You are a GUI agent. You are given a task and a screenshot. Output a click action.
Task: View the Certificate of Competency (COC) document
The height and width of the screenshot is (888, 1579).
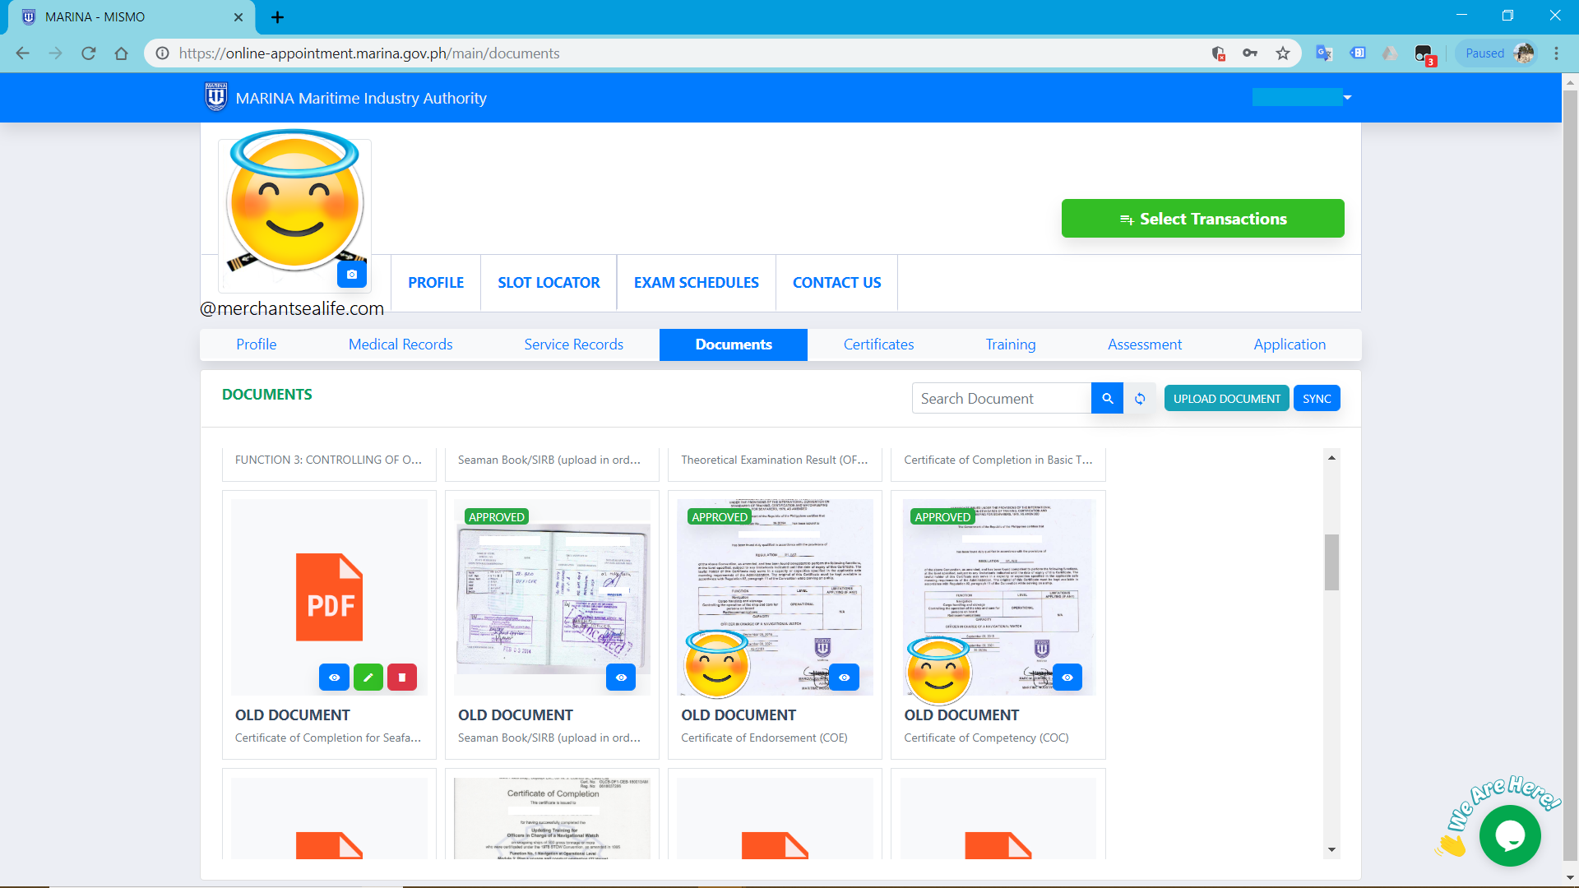[1067, 678]
